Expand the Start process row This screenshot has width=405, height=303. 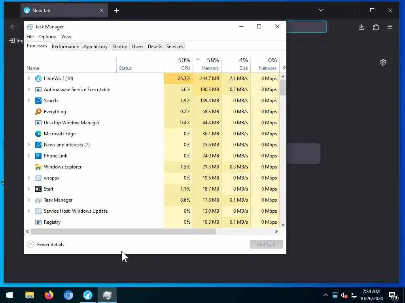tap(28, 189)
